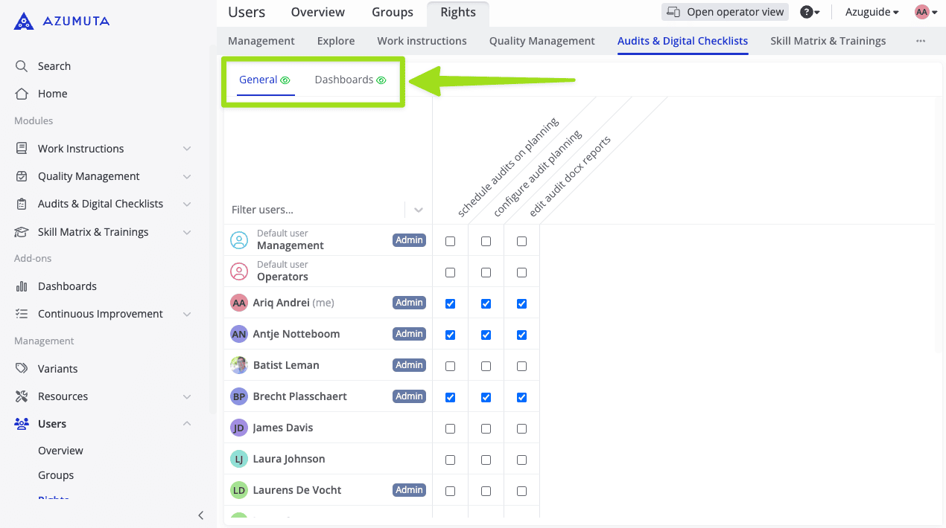946x528 pixels.
Task: Uncheck schedule audits for Ariq Andrei
Action: click(x=450, y=303)
